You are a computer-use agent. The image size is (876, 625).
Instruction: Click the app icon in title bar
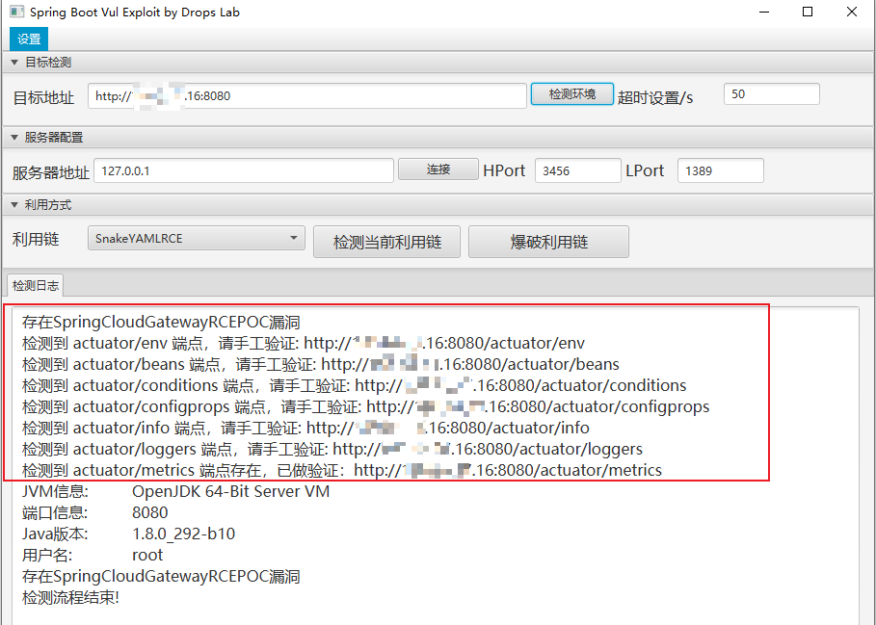[16, 12]
